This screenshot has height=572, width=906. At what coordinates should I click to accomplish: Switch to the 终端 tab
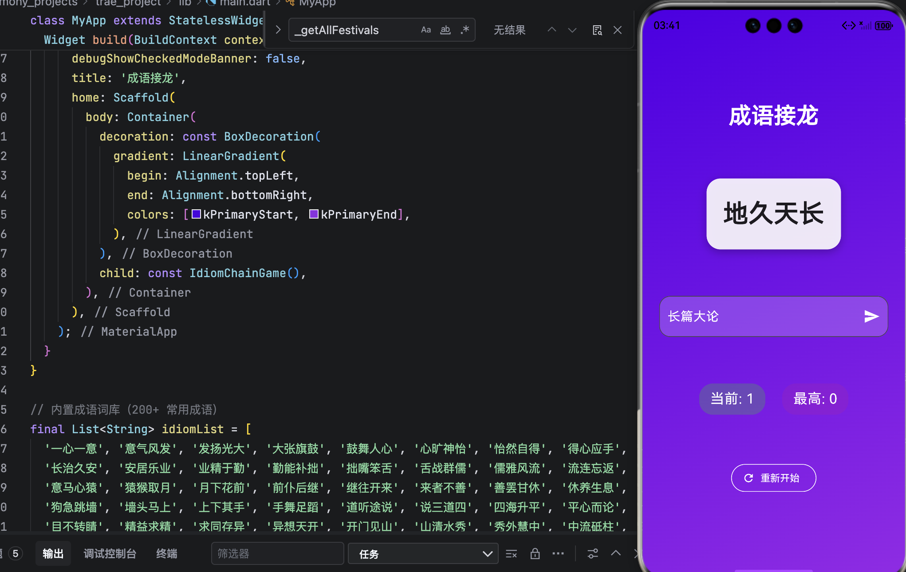(x=166, y=554)
